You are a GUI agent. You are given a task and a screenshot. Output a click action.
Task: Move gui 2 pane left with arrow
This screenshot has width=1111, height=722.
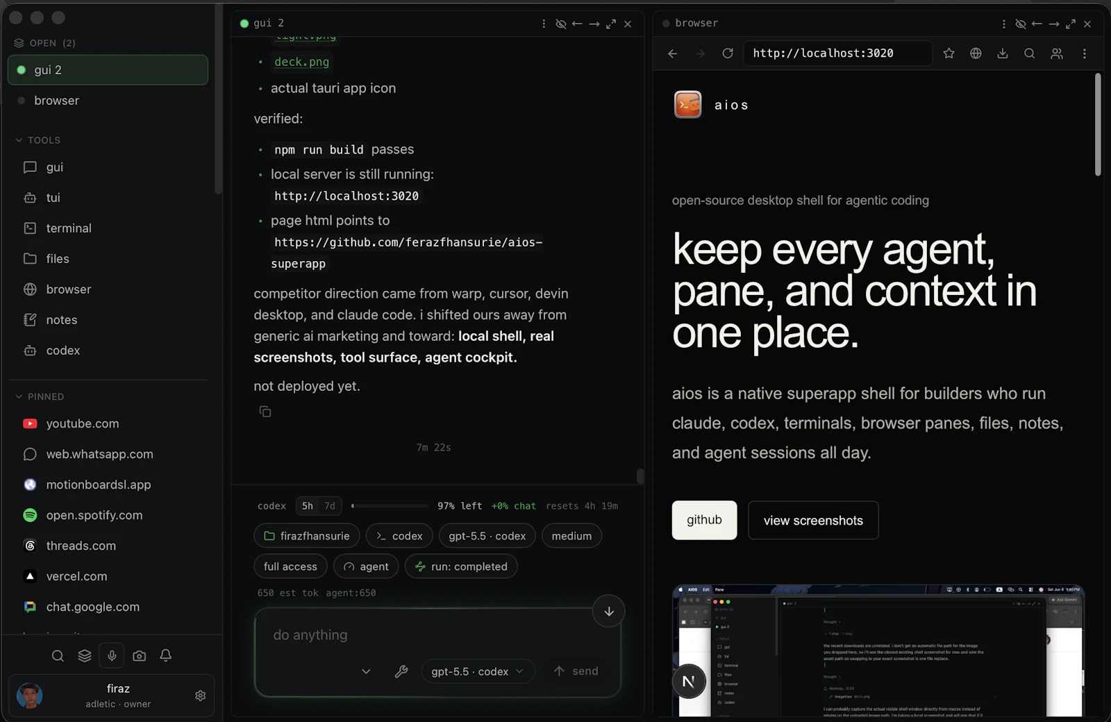pyautogui.click(x=577, y=24)
